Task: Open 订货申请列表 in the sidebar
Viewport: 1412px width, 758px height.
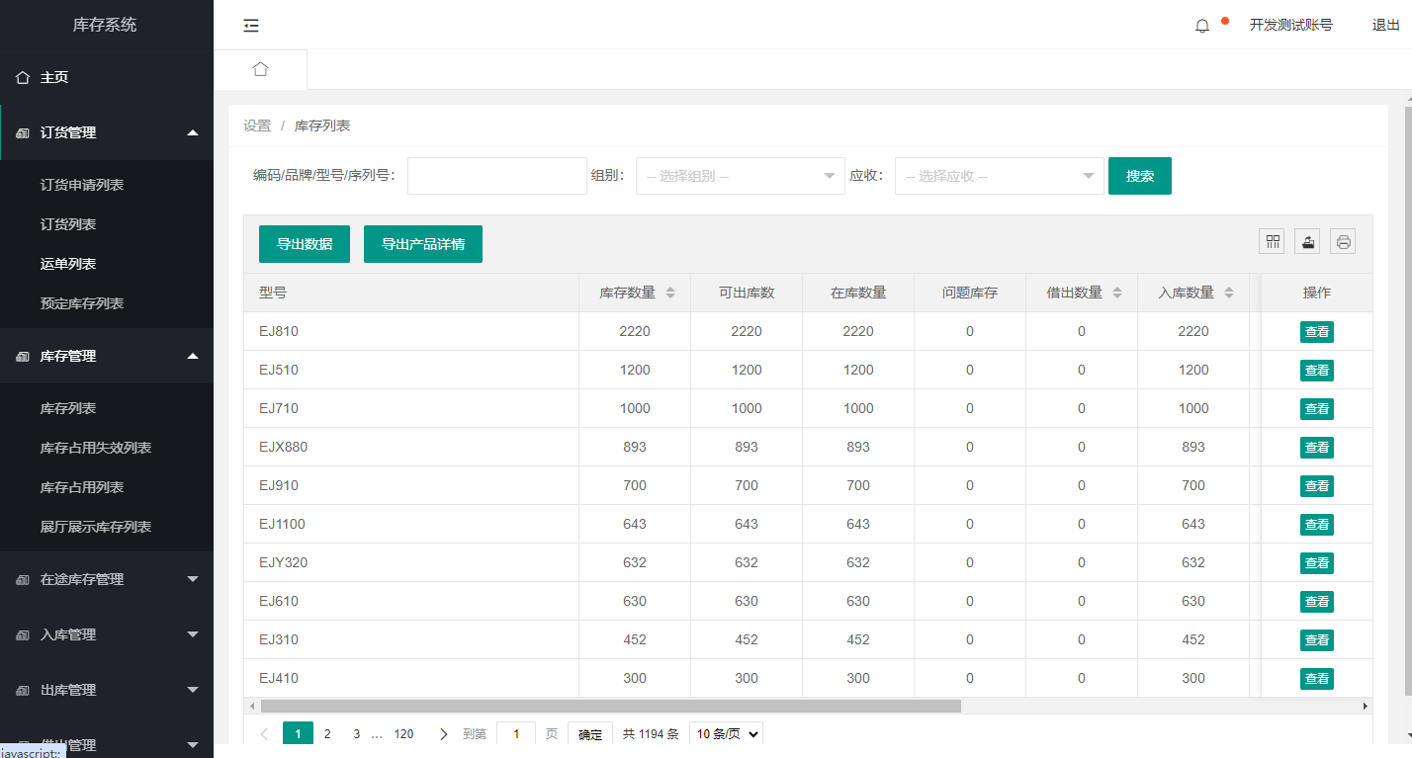Action: [x=82, y=185]
